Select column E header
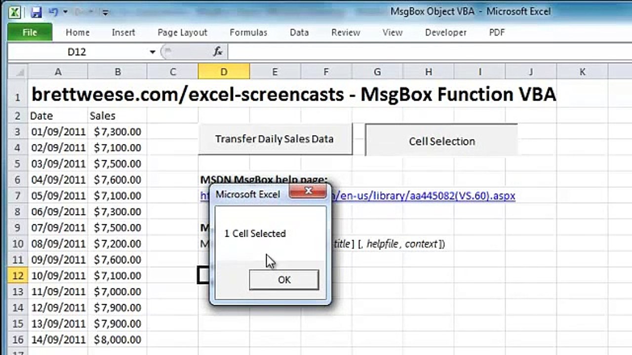This screenshot has height=355, width=632. point(275,72)
